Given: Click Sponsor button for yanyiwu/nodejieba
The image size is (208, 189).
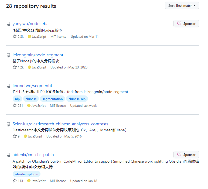Looking at the screenshot, I should (186, 24).
